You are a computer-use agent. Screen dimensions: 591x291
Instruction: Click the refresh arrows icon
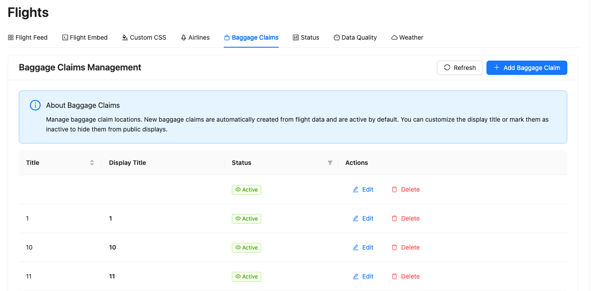coord(447,68)
